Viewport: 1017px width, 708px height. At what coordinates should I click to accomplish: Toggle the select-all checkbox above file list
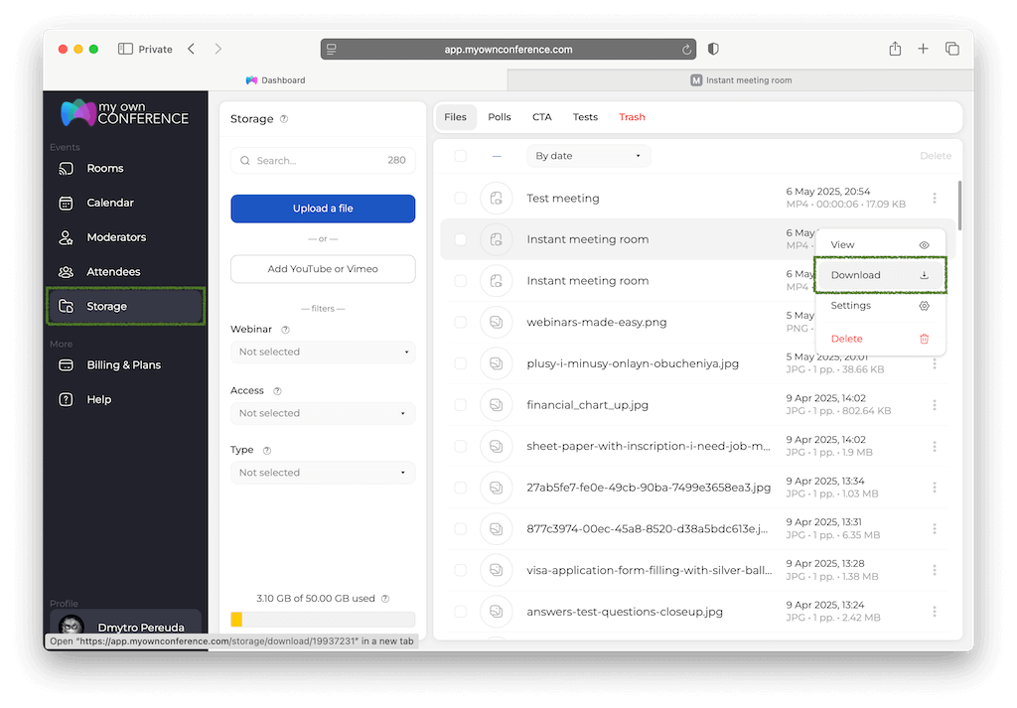[460, 156]
